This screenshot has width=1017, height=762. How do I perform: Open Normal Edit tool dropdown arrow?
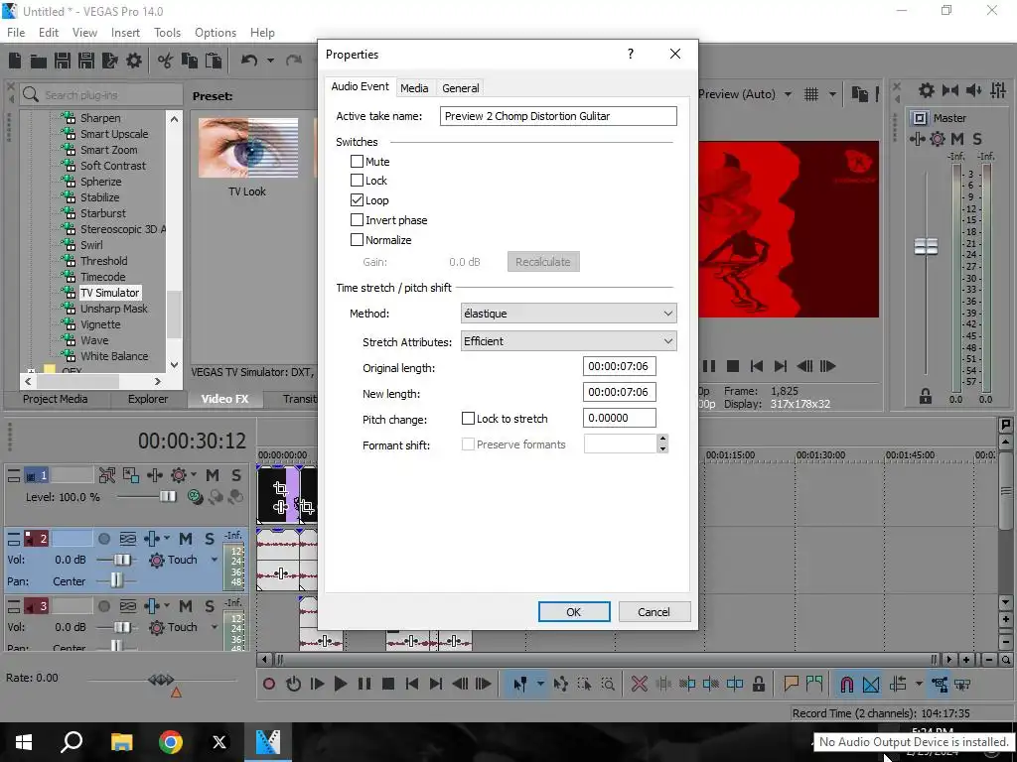539,684
